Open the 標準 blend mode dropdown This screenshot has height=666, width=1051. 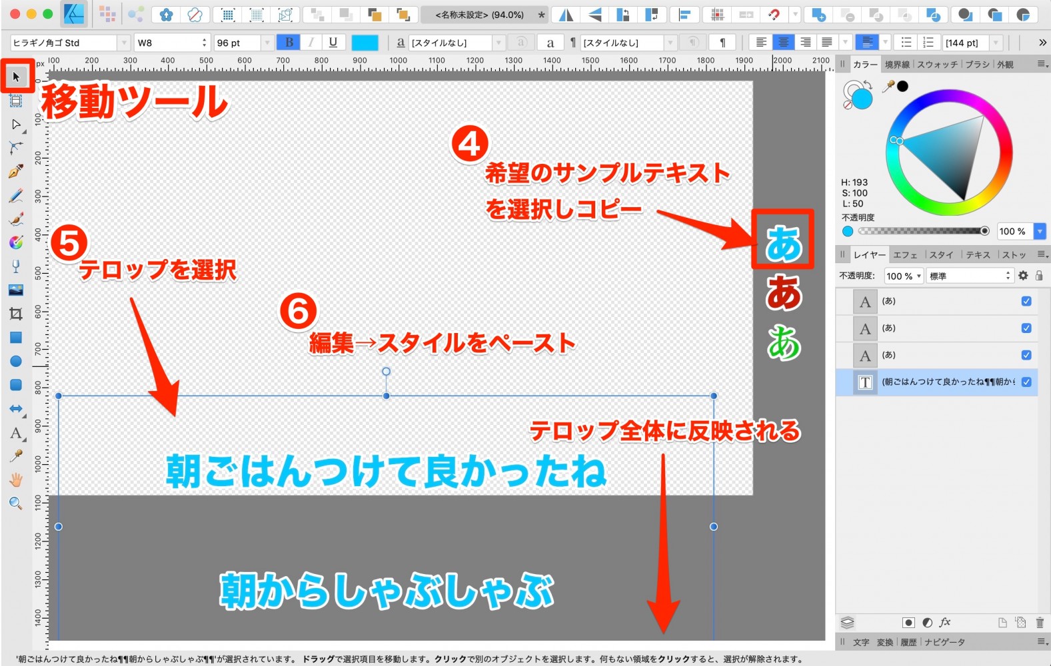pos(970,276)
